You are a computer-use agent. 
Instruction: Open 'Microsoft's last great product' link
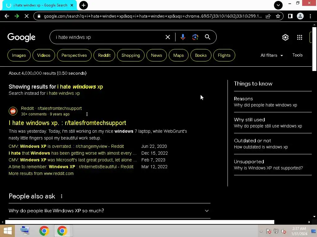[x=73, y=160]
